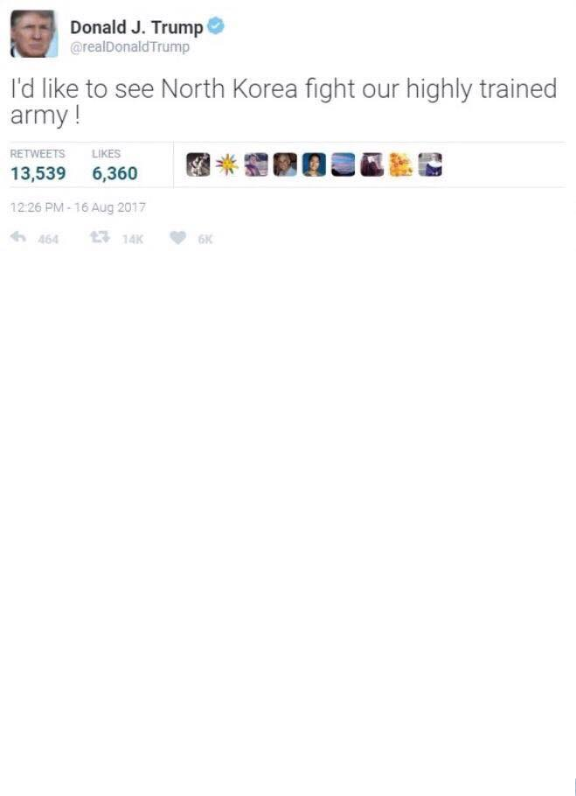
Task: Open the sun starburst liker avatar
Action: pyautogui.click(x=226, y=165)
